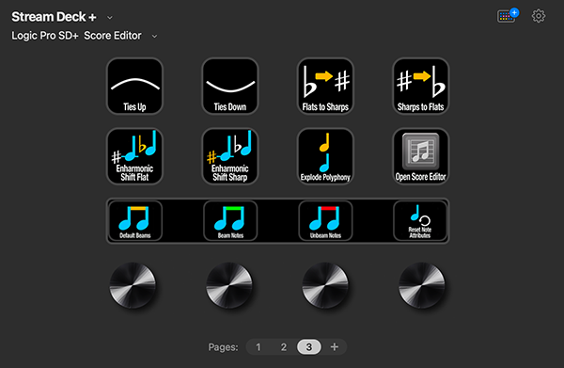Select the Explode Polyphony key

click(325, 156)
